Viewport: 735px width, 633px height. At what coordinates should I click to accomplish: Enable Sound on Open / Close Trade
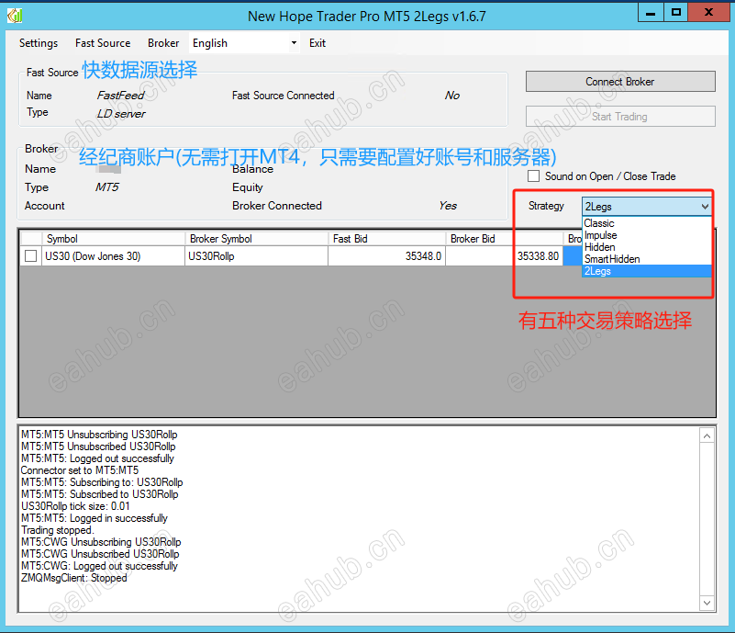pyautogui.click(x=533, y=176)
